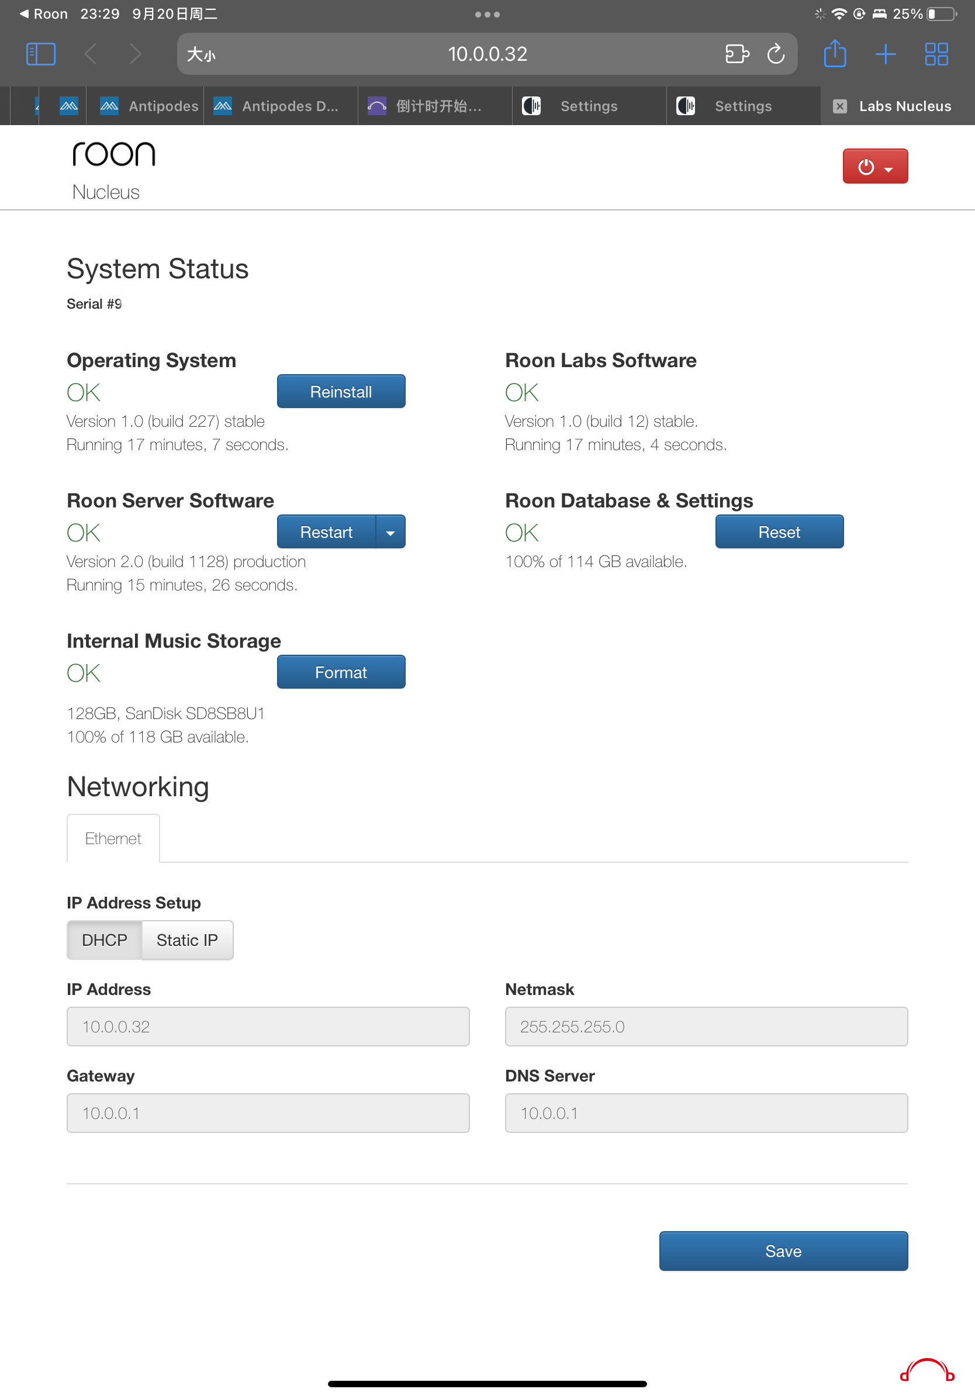
Task: Click text '100% of 114 GB available.'
Action: coord(596,561)
